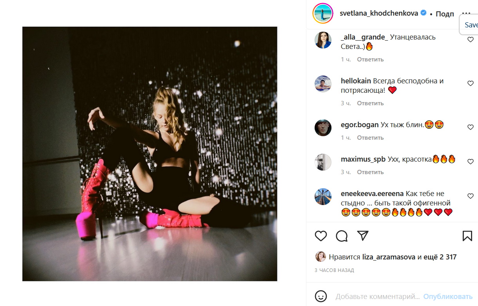Like the maximus_spb comment
Image resolution: width=478 pixels, height=306 pixels.
471,162
